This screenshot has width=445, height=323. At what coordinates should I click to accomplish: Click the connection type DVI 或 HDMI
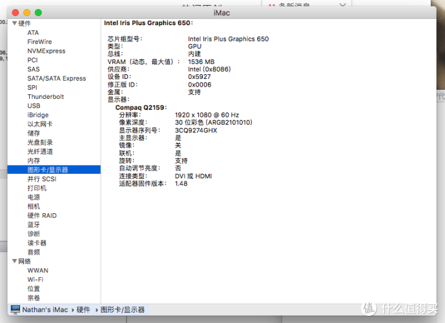point(193,176)
